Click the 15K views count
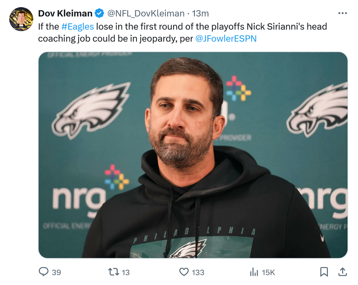 pos(268,272)
